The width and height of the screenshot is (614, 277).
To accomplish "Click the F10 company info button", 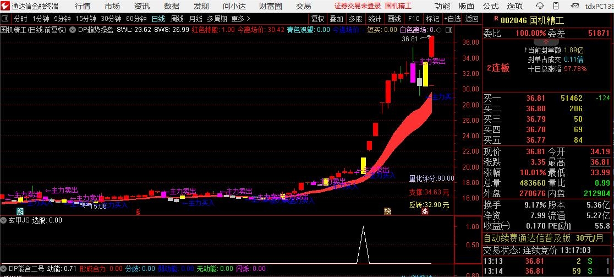I will 414,19.
